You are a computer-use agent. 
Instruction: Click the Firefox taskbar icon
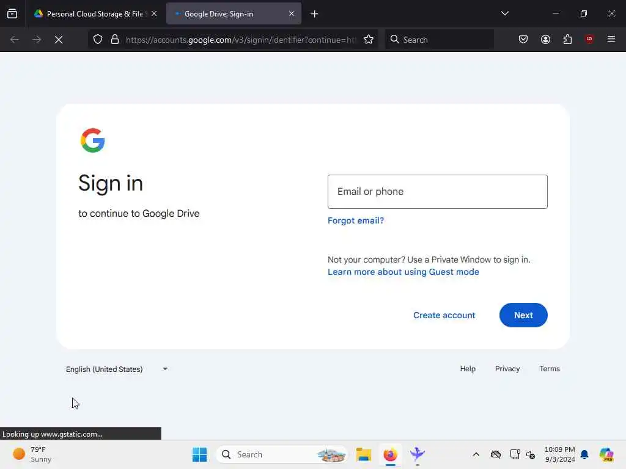tap(390, 454)
